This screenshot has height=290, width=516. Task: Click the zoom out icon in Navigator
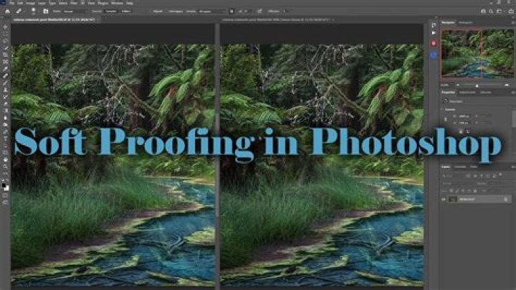pyautogui.click(x=458, y=85)
